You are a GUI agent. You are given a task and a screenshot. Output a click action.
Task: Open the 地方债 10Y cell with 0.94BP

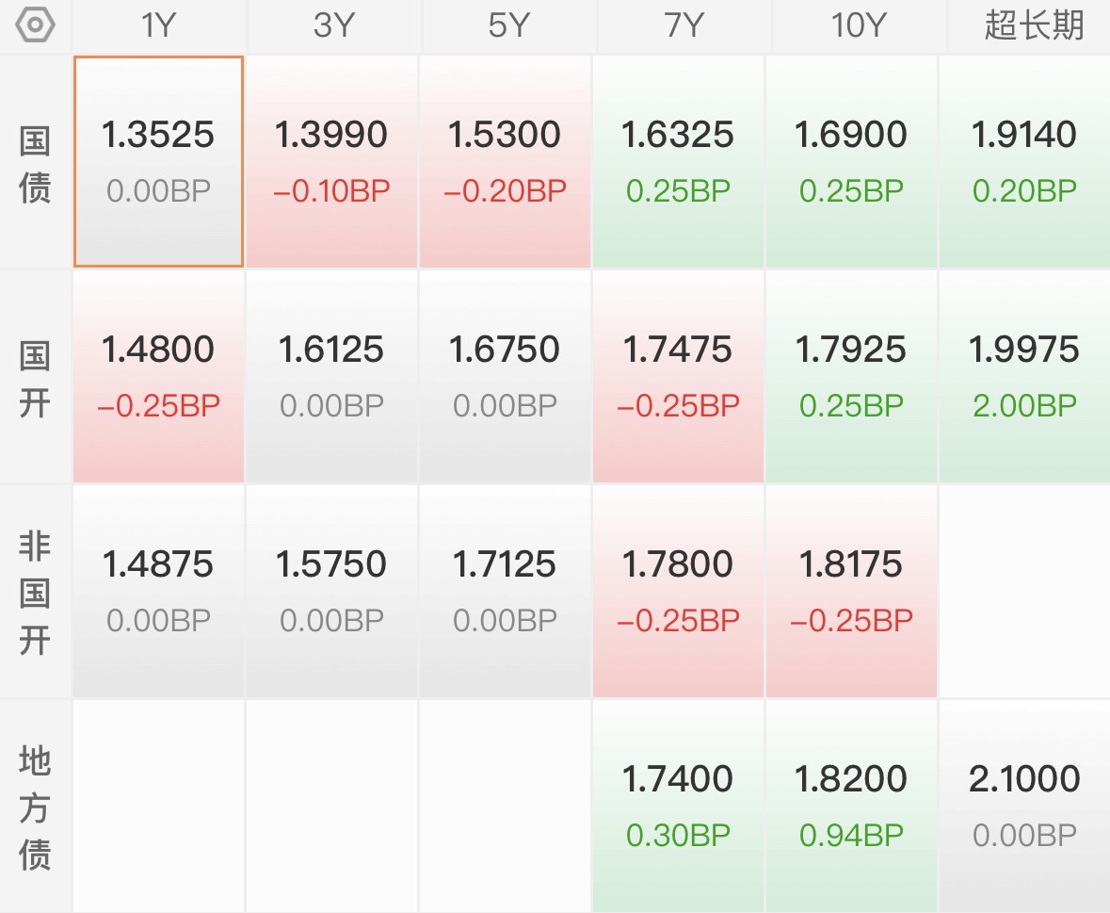[851, 807]
